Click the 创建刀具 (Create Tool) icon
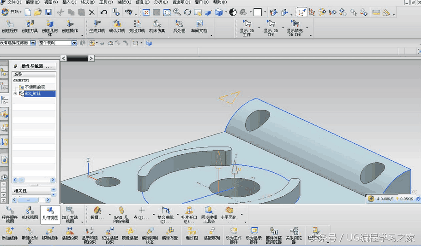 (30, 26)
